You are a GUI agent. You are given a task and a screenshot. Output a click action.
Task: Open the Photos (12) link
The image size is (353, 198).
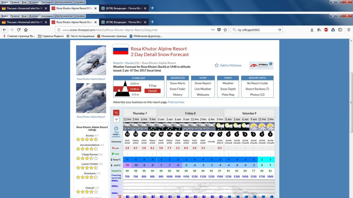(257, 95)
